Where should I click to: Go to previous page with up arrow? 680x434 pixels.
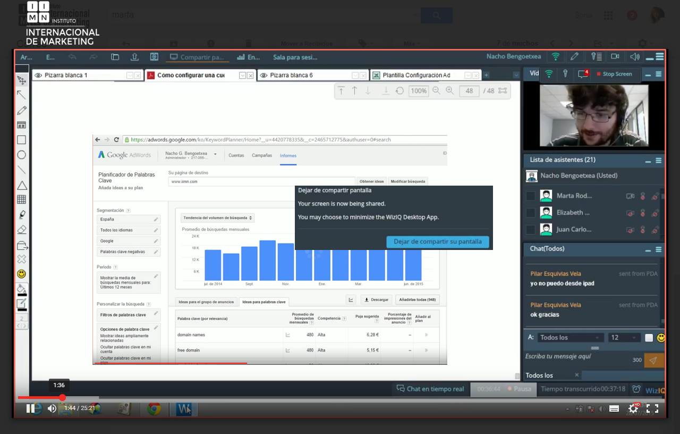[x=354, y=91]
